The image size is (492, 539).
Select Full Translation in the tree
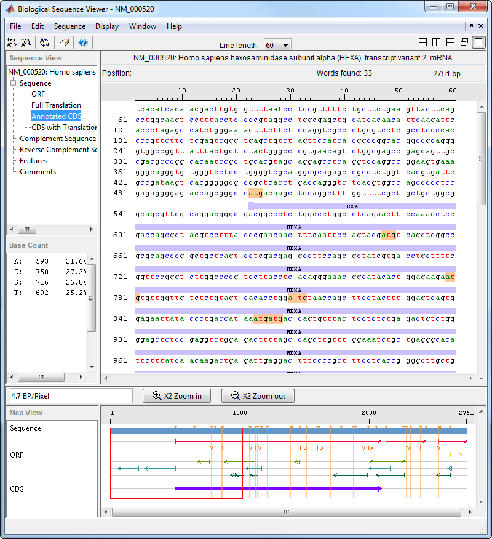pyautogui.click(x=56, y=105)
